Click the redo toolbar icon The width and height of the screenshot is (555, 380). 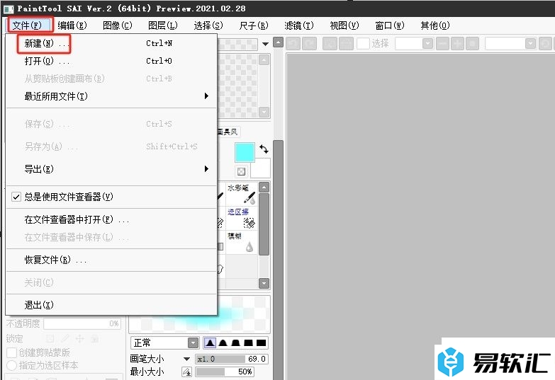[x=309, y=43]
